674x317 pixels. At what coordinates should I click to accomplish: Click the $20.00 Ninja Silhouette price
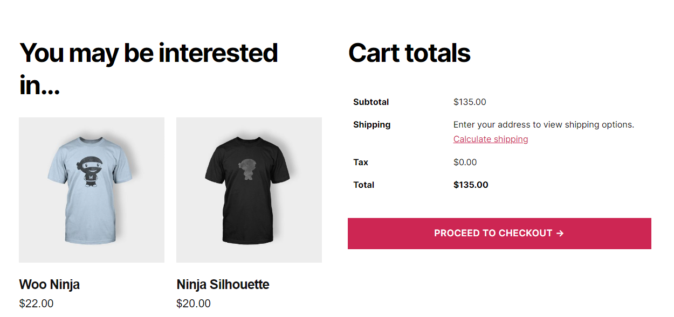(x=194, y=304)
